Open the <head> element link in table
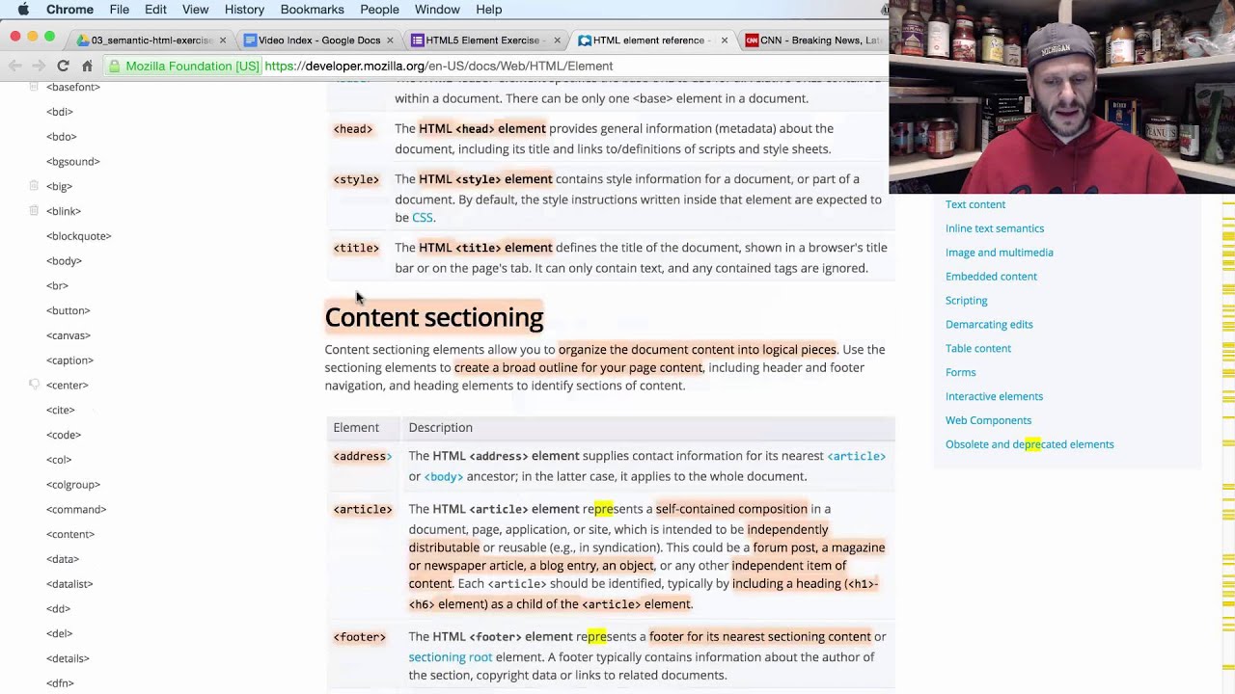Image resolution: width=1235 pixels, height=694 pixels. click(x=352, y=129)
